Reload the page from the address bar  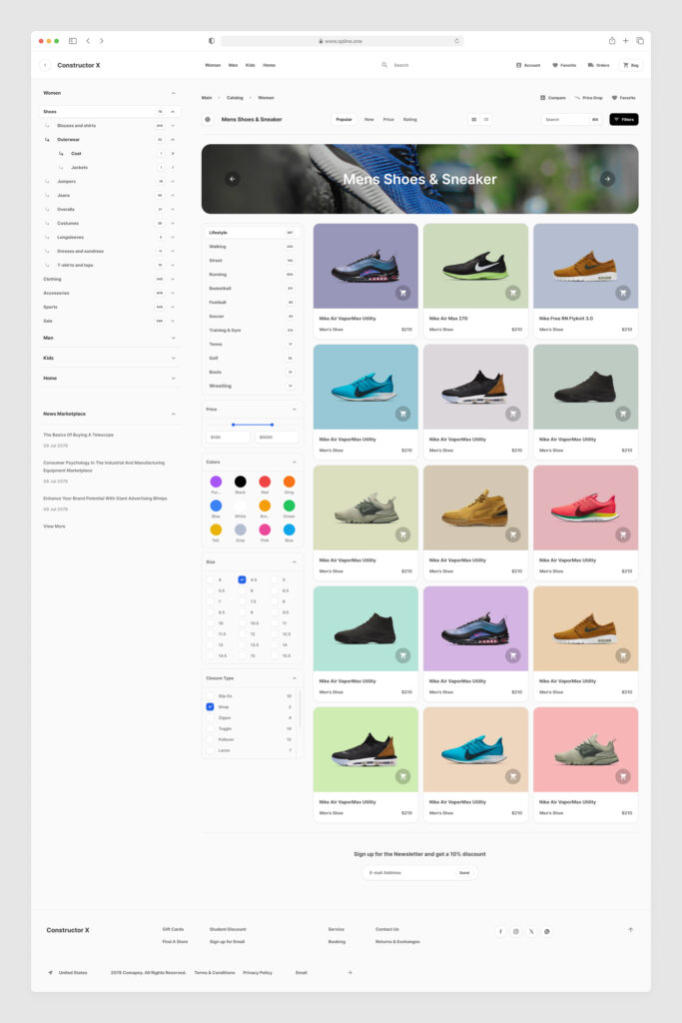point(456,41)
